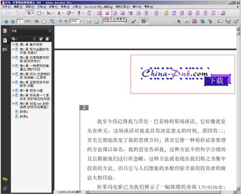Click the paperclip attach icon in toolbar
The width and height of the screenshot is (241, 194).
(210, 21)
